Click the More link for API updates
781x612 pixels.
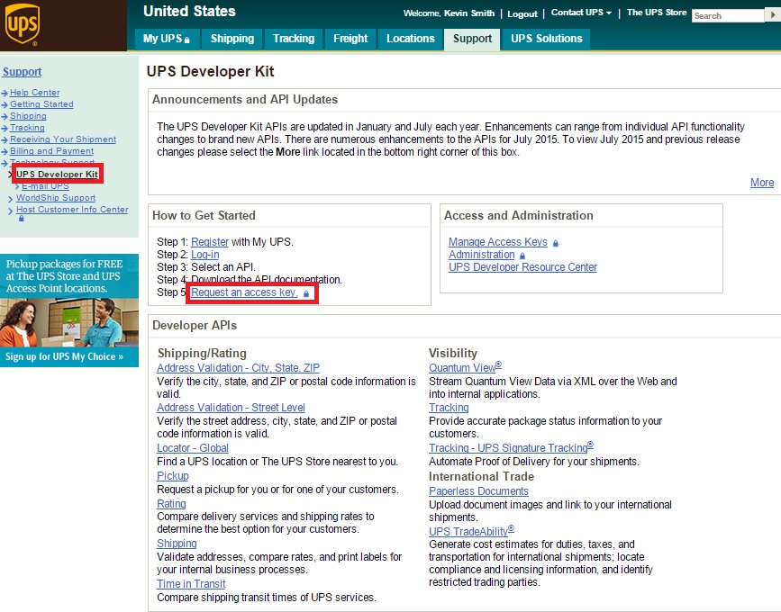[x=761, y=182]
